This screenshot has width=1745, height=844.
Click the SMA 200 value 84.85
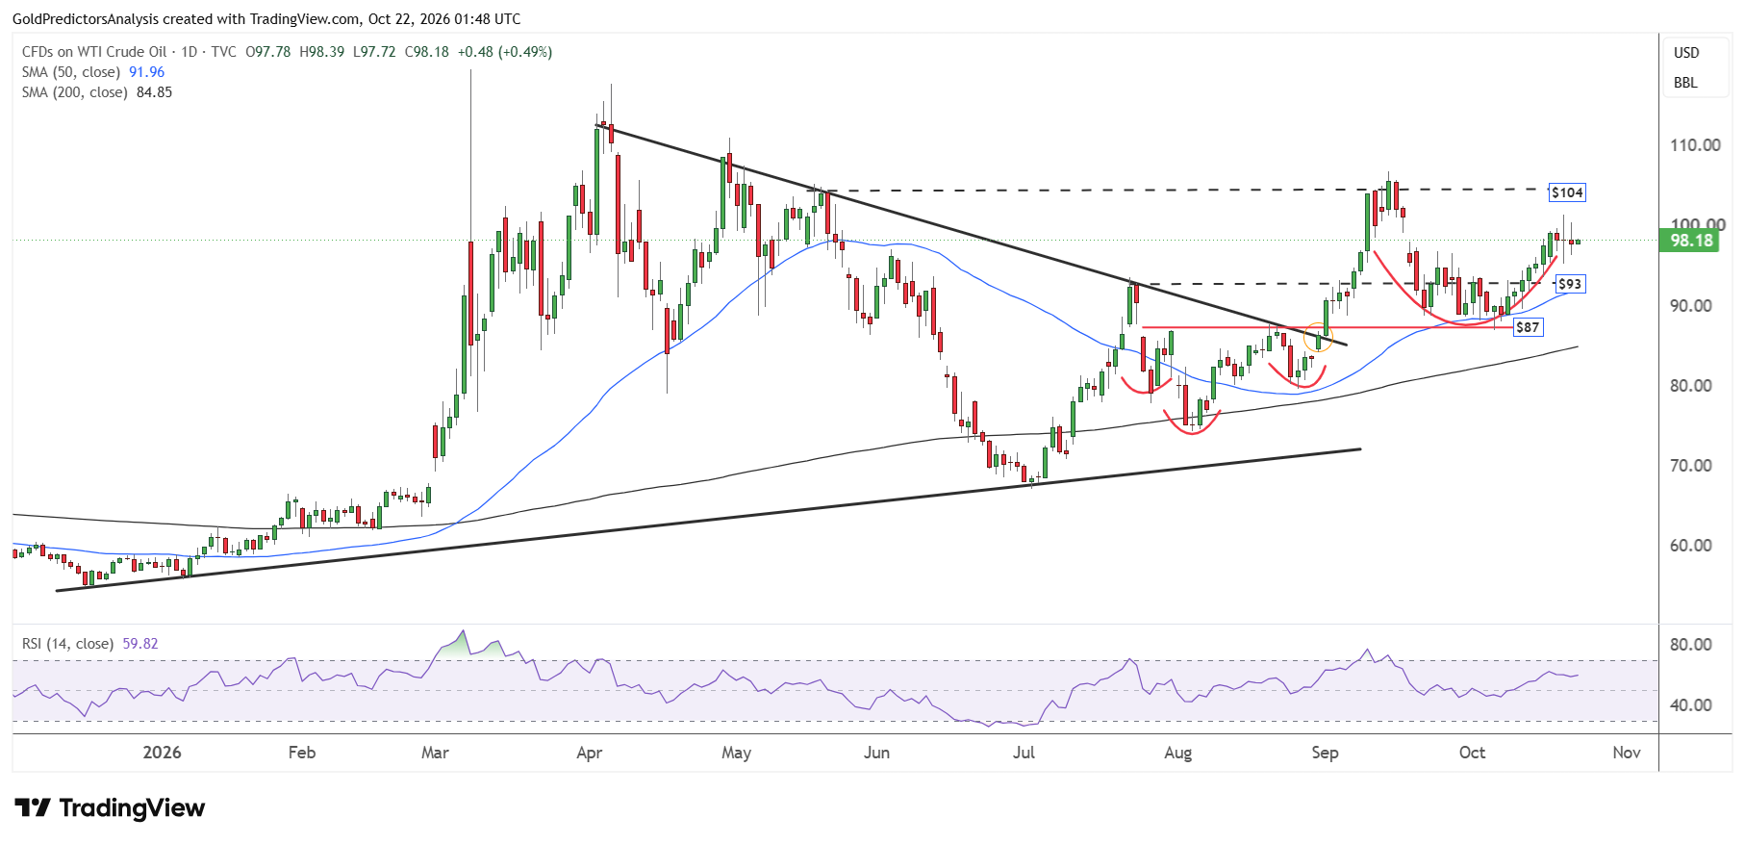[155, 92]
